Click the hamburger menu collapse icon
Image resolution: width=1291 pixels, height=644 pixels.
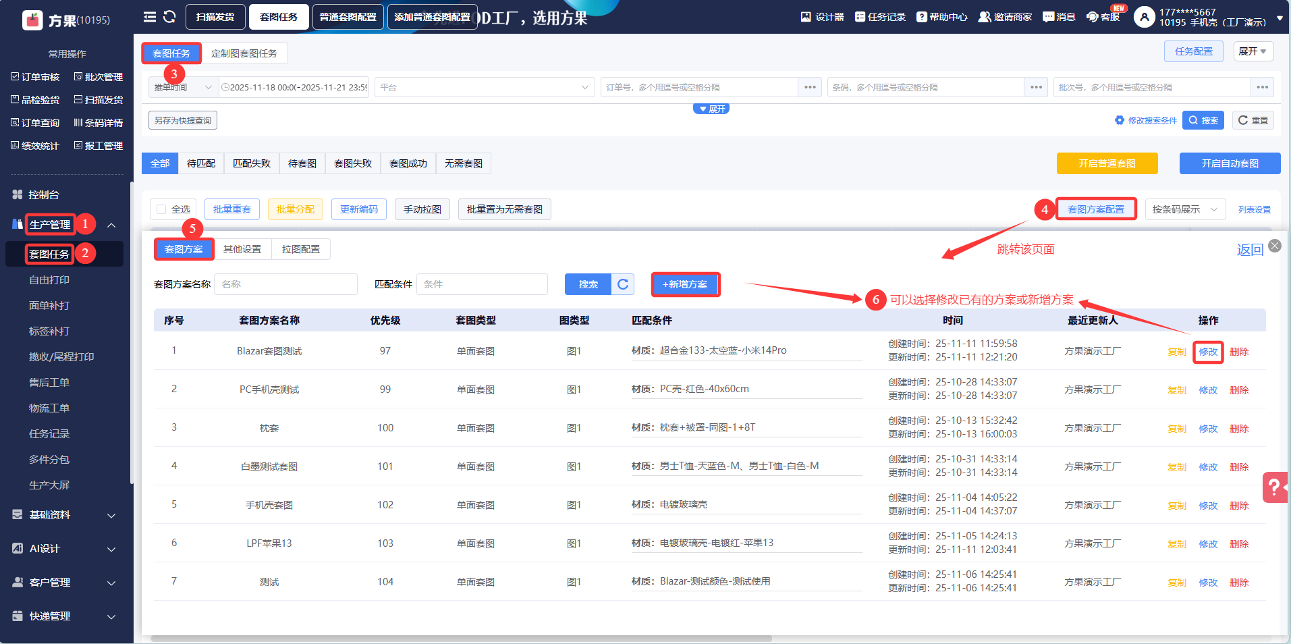150,17
